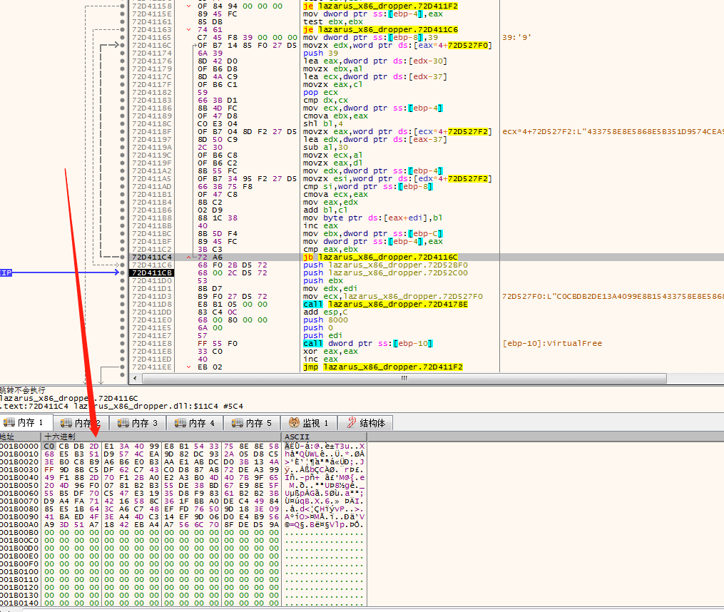This screenshot has width=724, height=612.
Task: Select mov ecx,lazarus_x86_dropper.72D527F0 instruction
Action: 393,297
